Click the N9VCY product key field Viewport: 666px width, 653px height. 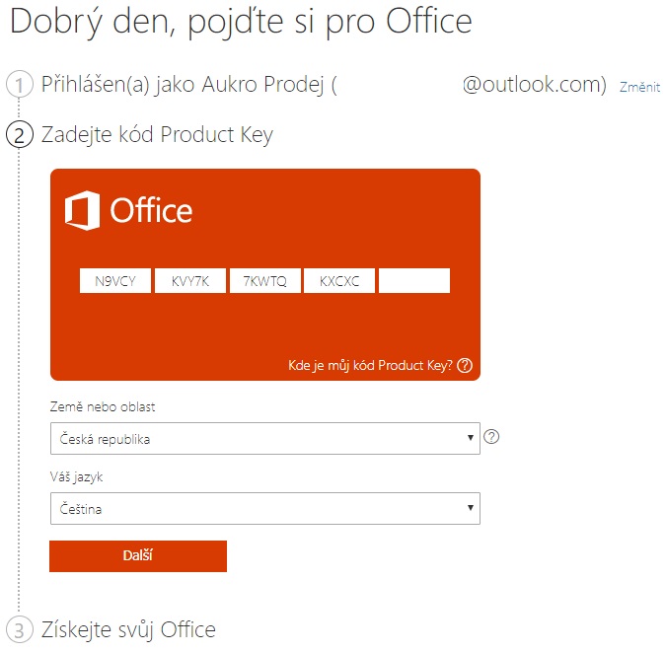point(115,281)
